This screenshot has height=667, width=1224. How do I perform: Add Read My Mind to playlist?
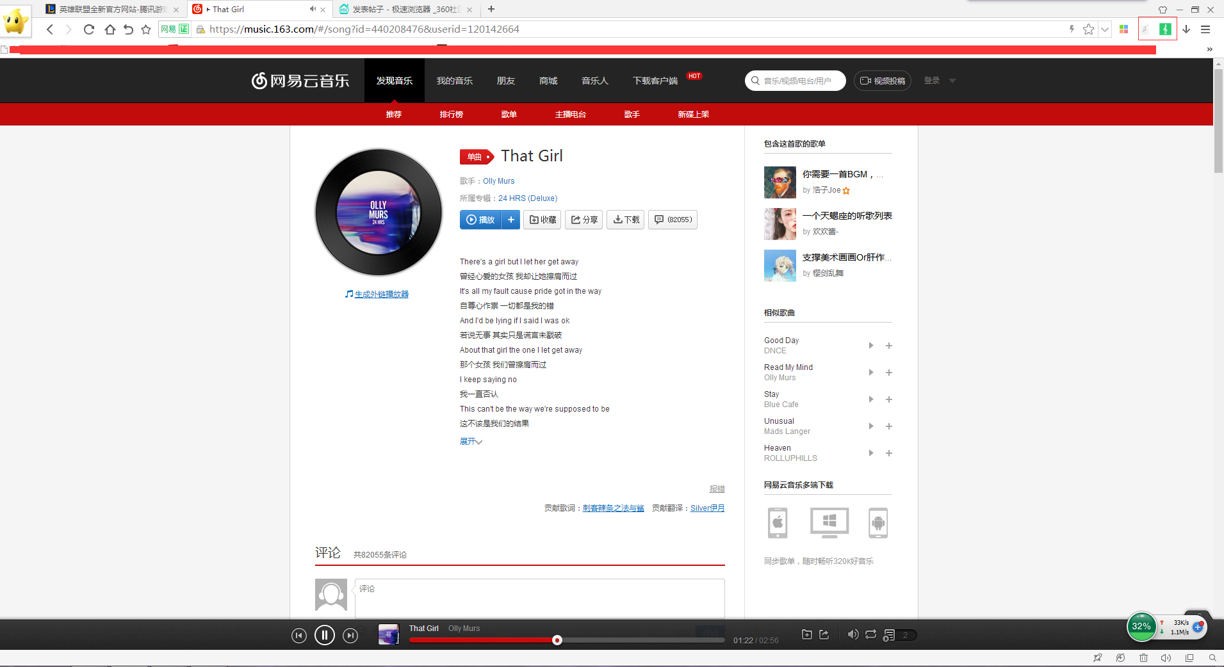pos(888,373)
